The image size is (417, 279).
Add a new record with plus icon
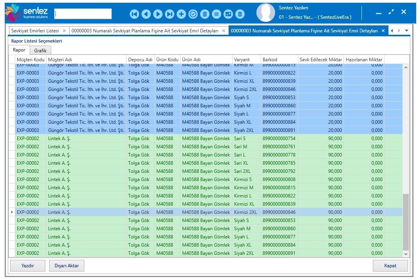coord(181,14)
